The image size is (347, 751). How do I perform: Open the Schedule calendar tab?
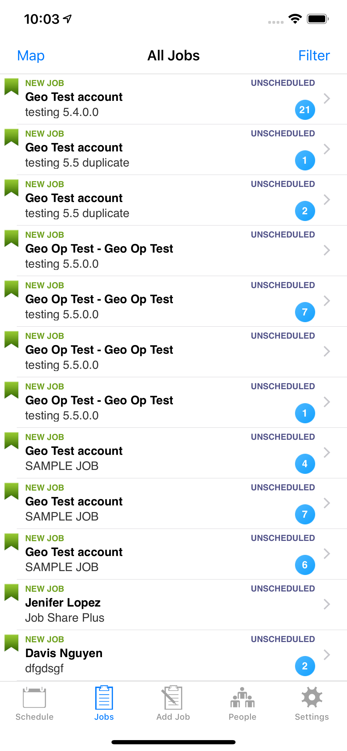[x=34, y=698]
